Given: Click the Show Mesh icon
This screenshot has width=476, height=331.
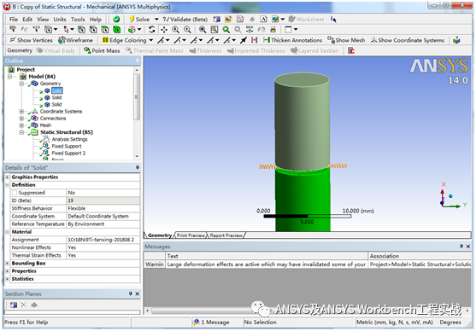Looking at the screenshot, I should click(331, 40).
